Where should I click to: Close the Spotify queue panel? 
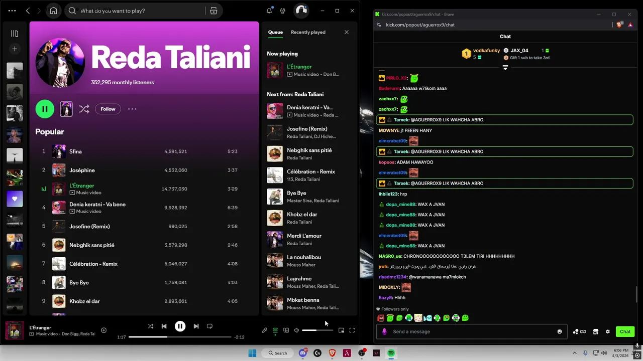346,32
